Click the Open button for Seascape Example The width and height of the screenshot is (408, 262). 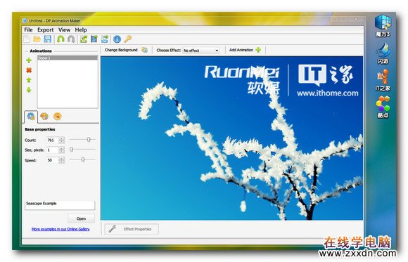click(x=81, y=218)
